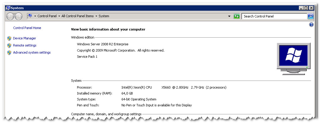Close the System window
This screenshot has width=320, height=125.
pos(311,8)
